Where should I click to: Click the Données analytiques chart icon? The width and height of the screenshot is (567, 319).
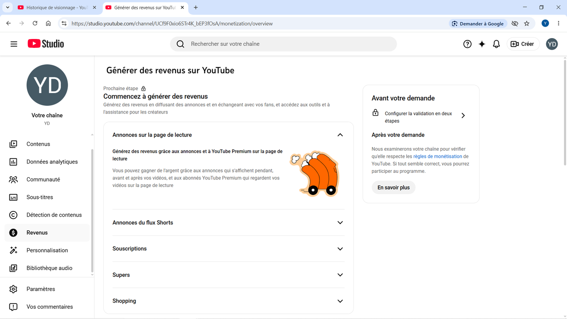[x=13, y=162]
